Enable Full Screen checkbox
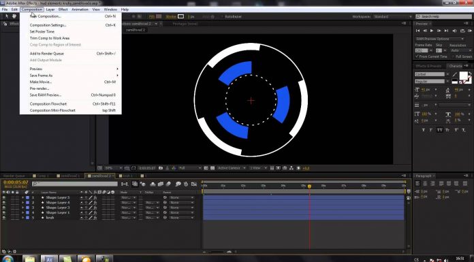Screen dimensions: 474x262 click(453, 56)
